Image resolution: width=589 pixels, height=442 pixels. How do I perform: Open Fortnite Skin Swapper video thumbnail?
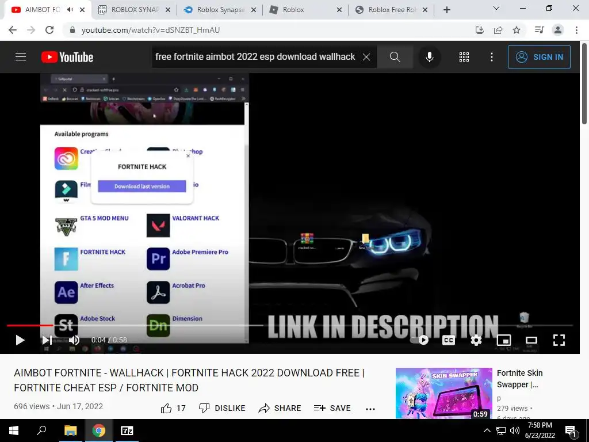tap(443, 393)
